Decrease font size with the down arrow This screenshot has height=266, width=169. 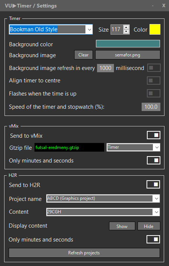coord(126,32)
